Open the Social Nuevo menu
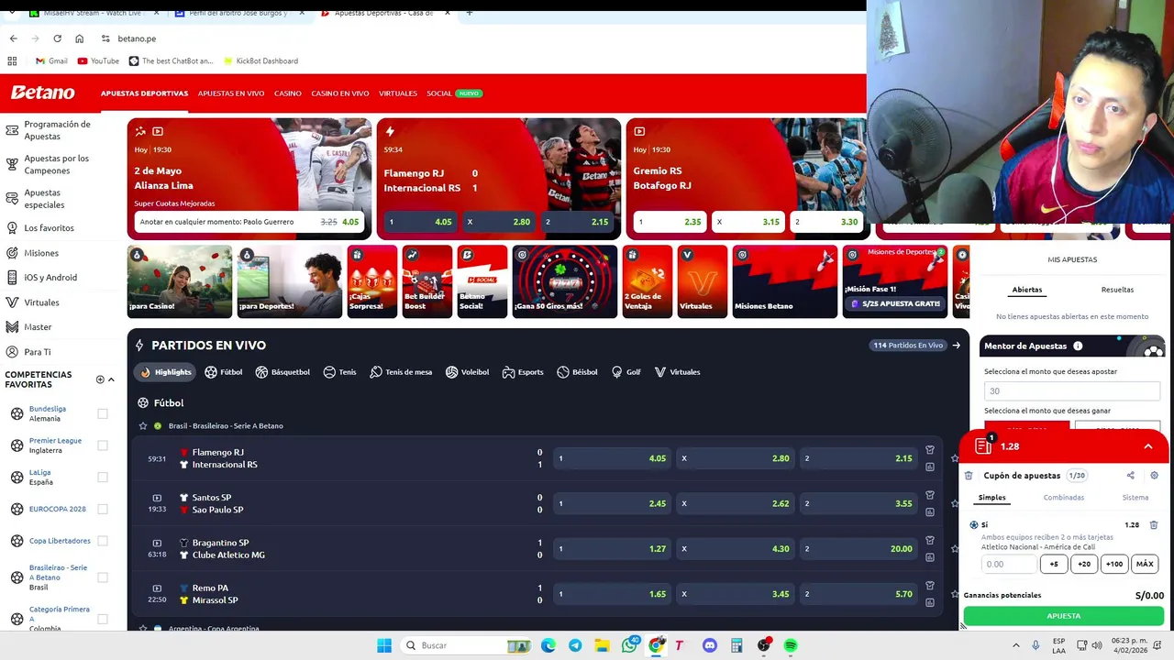1174x660 pixels. [454, 93]
